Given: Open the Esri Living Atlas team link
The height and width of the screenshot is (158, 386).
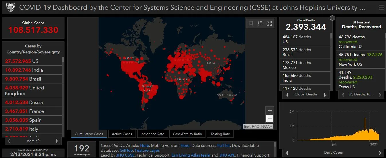Looking at the screenshot, I should (x=191, y=155).
